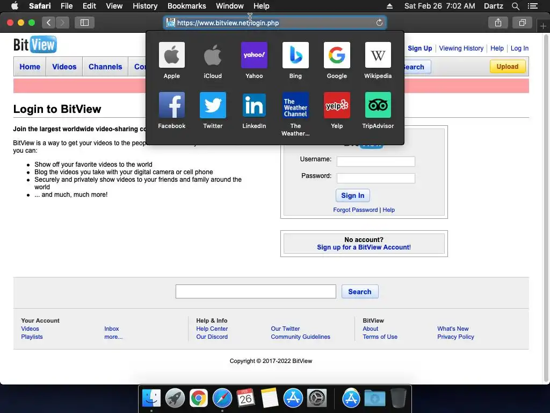Open the Yelp favorite tile
Viewport: 550px width, 413px height.
337,105
